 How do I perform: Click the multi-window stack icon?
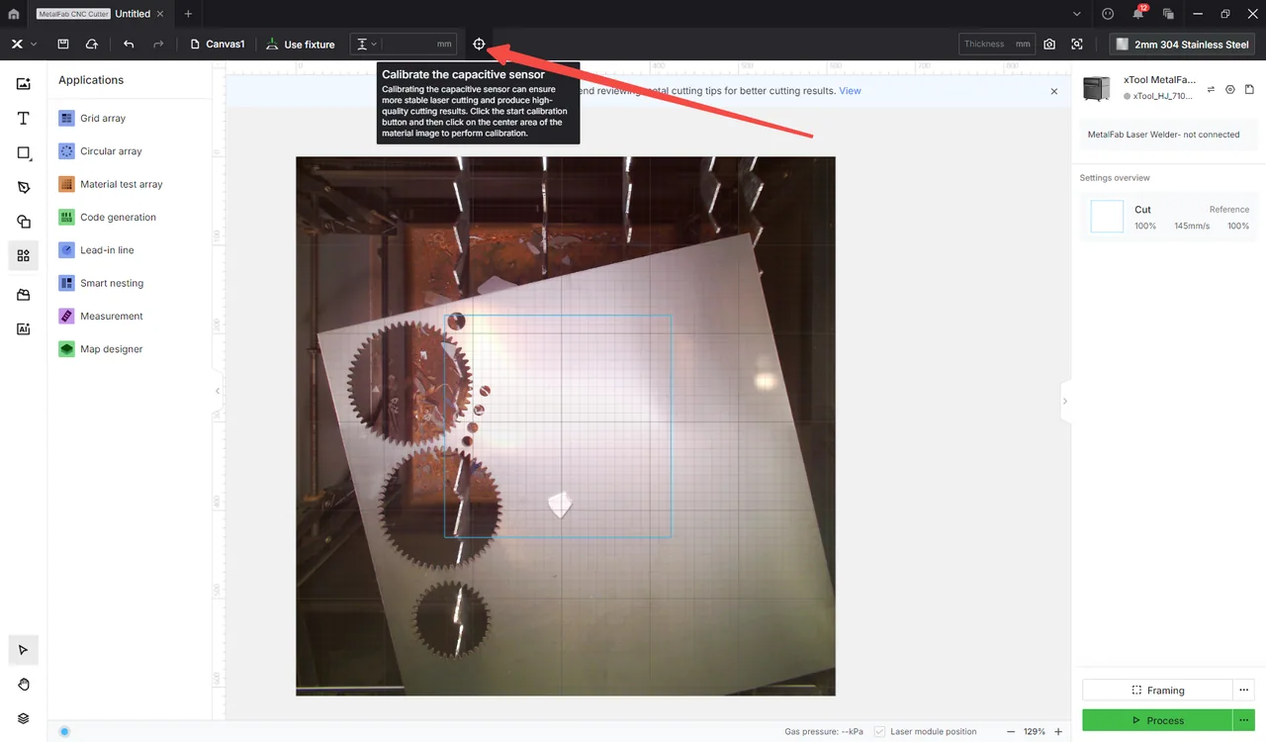coord(1168,14)
